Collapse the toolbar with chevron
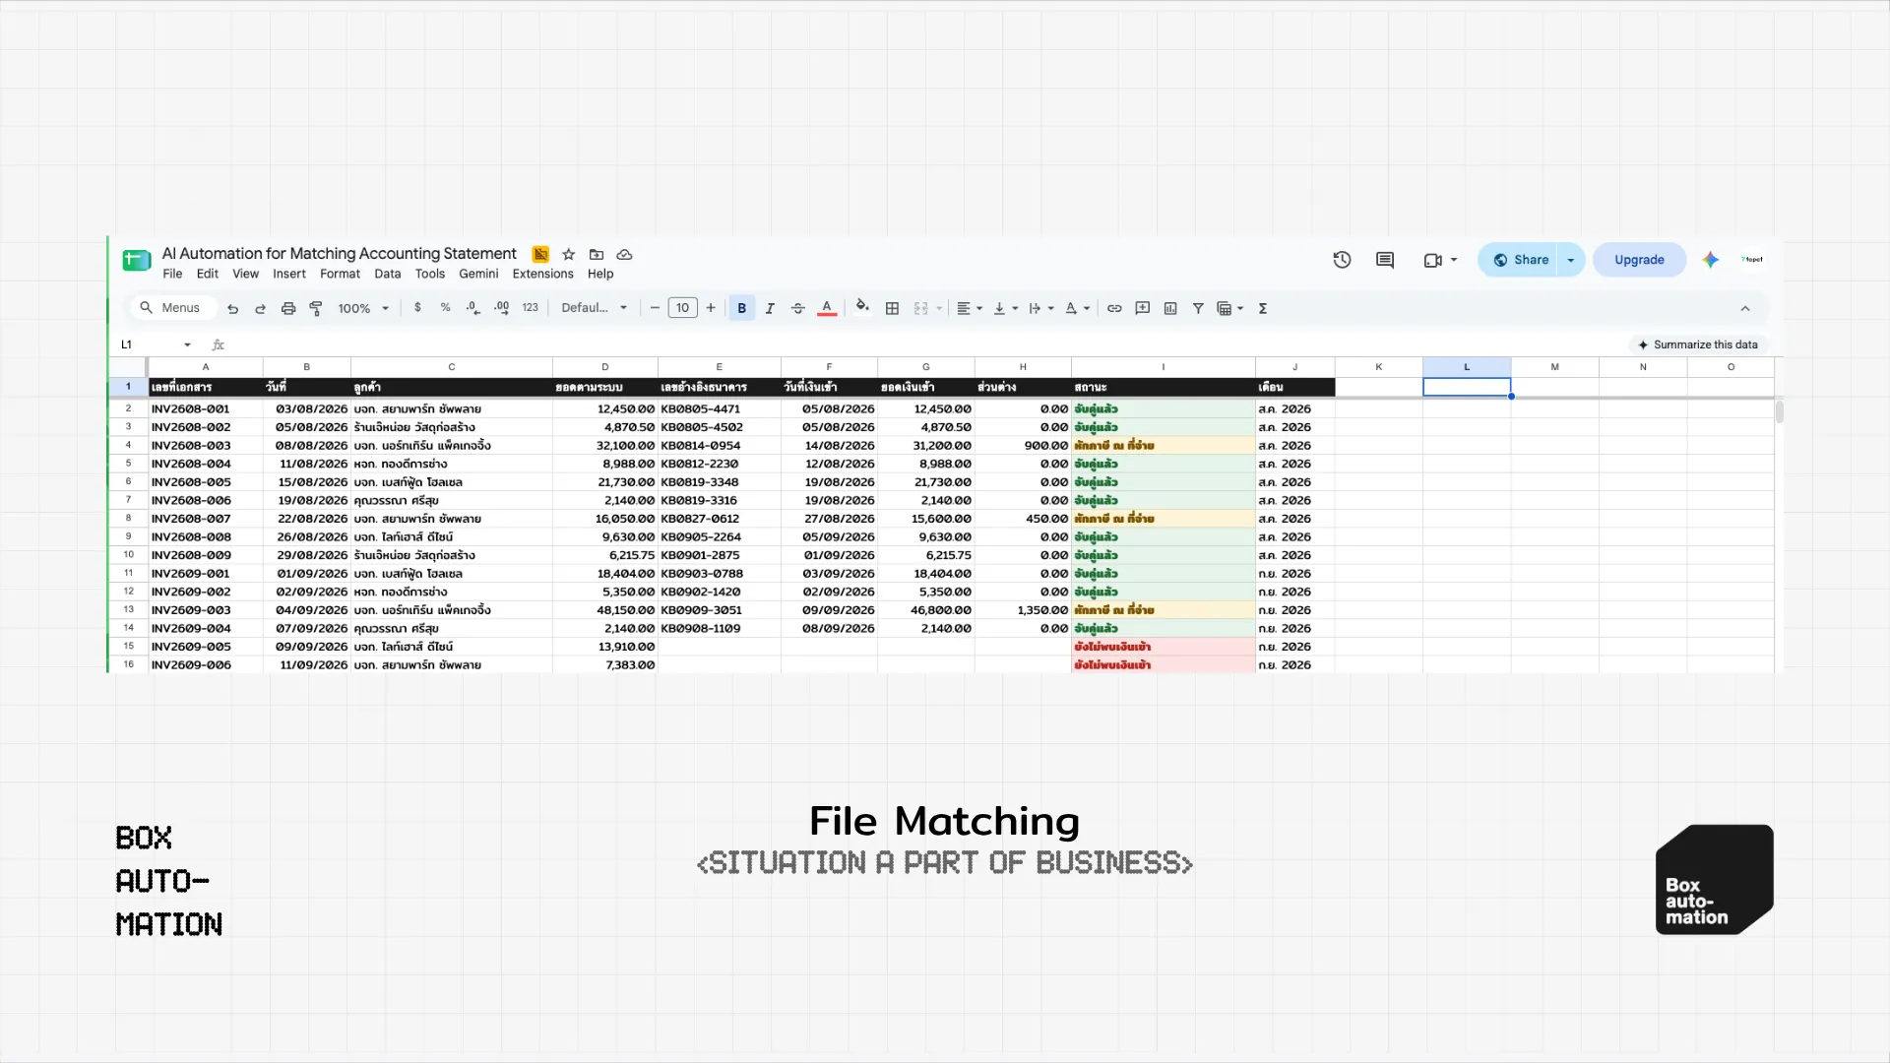The height and width of the screenshot is (1063, 1890). (x=1745, y=308)
